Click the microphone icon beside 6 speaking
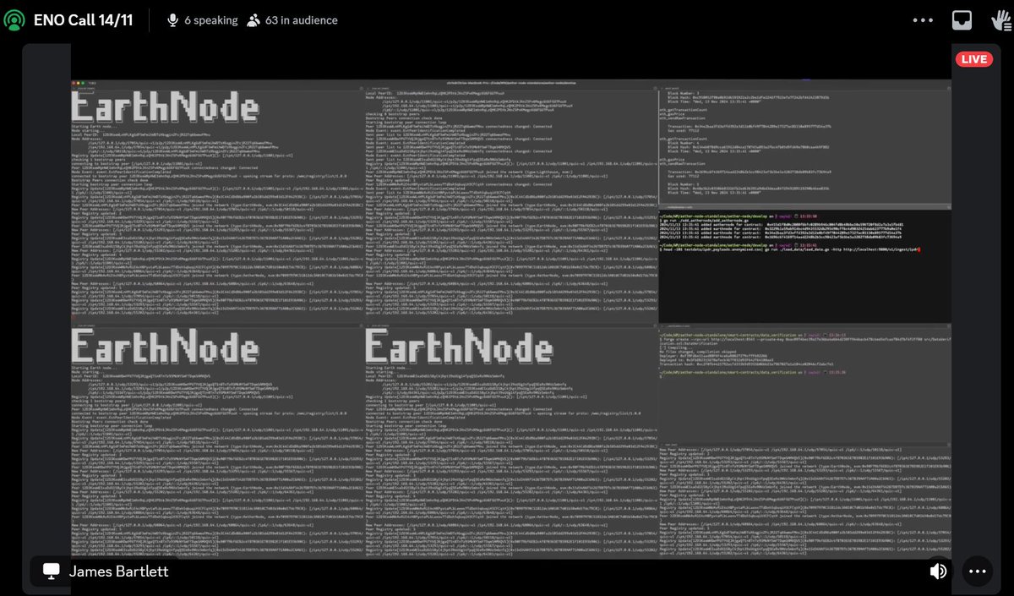1014x596 pixels. point(172,20)
